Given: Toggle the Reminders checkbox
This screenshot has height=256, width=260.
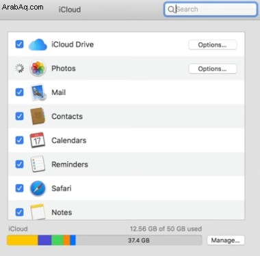Looking at the screenshot, I should 19,164.
